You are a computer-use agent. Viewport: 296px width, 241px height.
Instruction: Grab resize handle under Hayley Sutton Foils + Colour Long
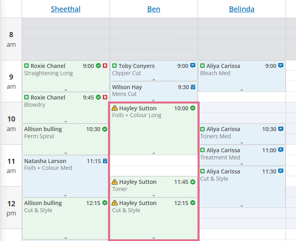[154, 153]
